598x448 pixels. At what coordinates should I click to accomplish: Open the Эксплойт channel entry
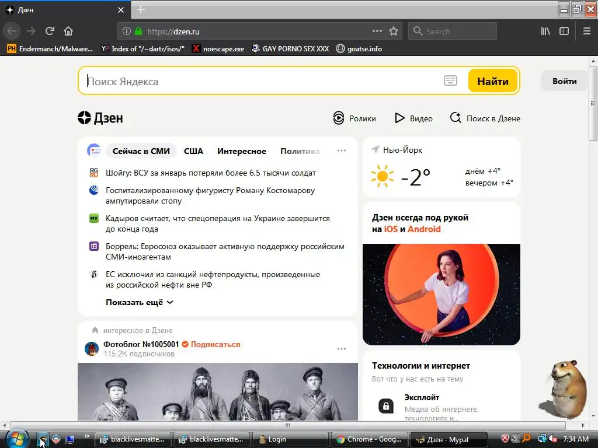(x=422, y=397)
